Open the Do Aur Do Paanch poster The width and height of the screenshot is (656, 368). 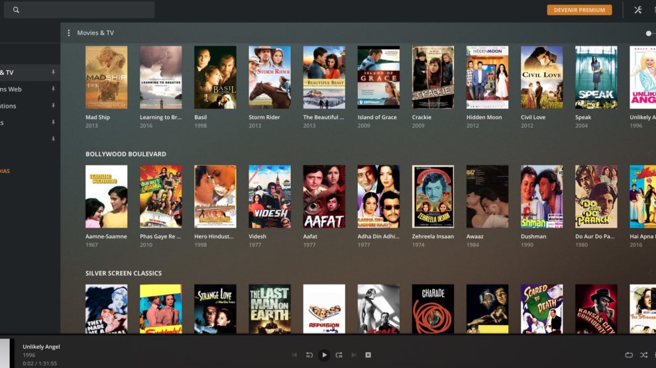(596, 197)
